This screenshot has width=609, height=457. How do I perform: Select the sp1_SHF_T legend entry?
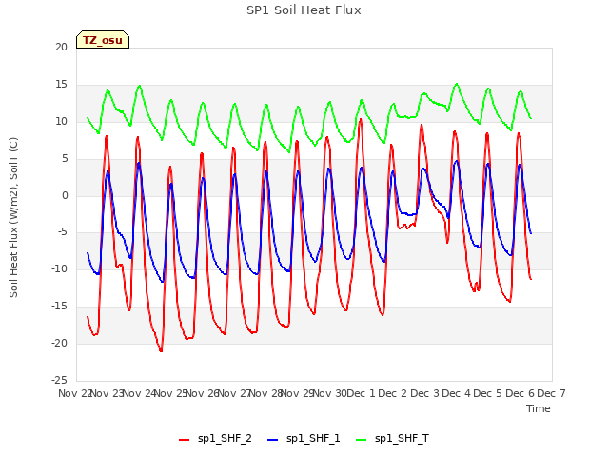(392, 439)
